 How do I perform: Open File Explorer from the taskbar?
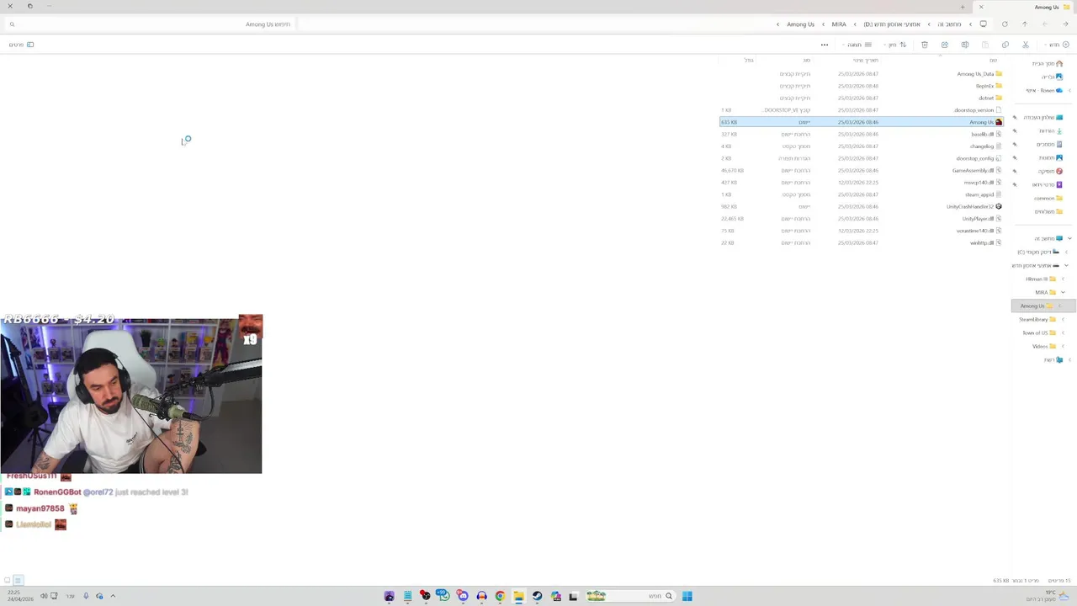pyautogui.click(x=518, y=596)
